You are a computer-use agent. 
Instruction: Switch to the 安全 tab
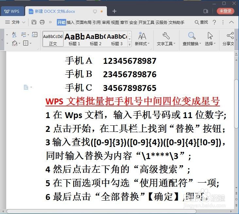pyautogui.click(x=133, y=23)
